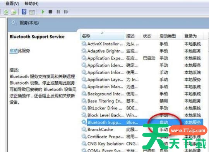Click the 已启动 status of Application Experience
Image resolution: width=209 pixels, height=152 pixels.
(149, 58)
